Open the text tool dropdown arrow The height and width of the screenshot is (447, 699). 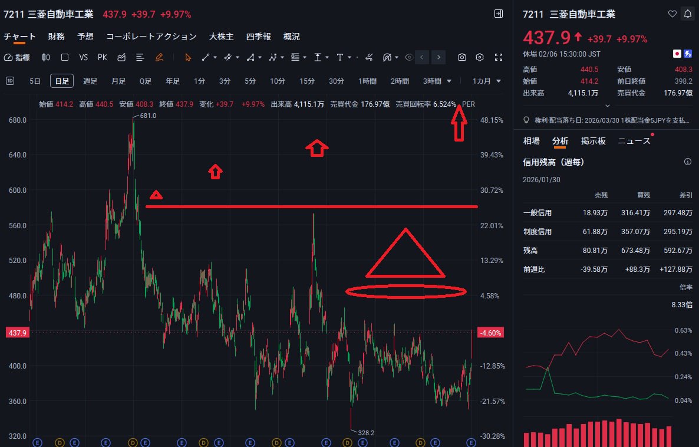(x=349, y=58)
